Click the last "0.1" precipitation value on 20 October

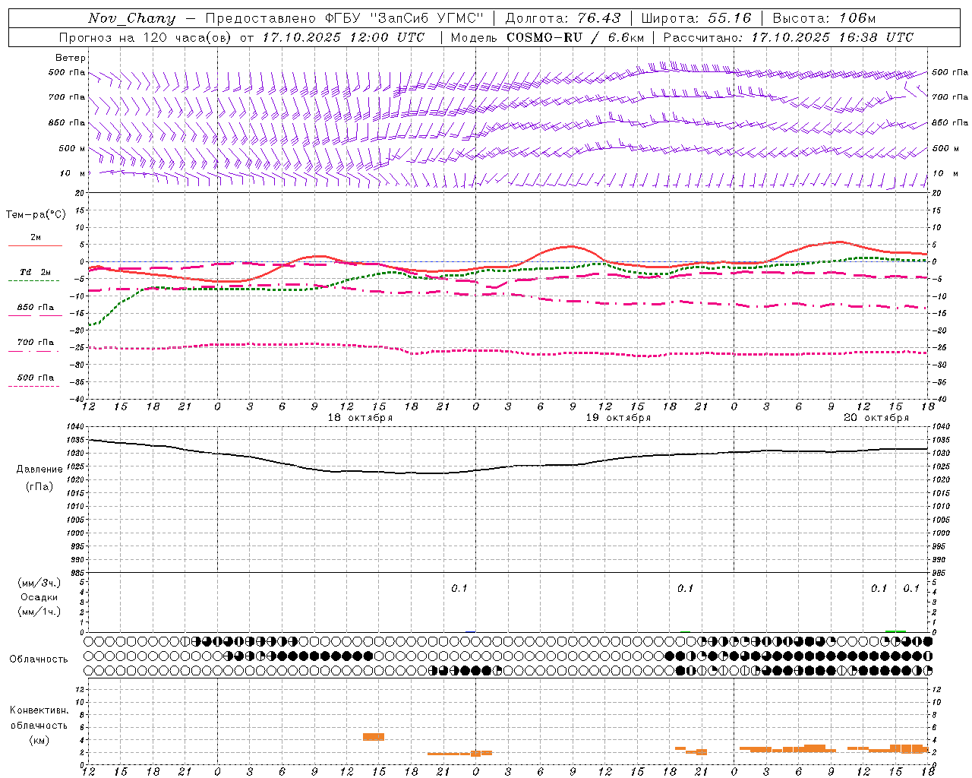click(911, 589)
